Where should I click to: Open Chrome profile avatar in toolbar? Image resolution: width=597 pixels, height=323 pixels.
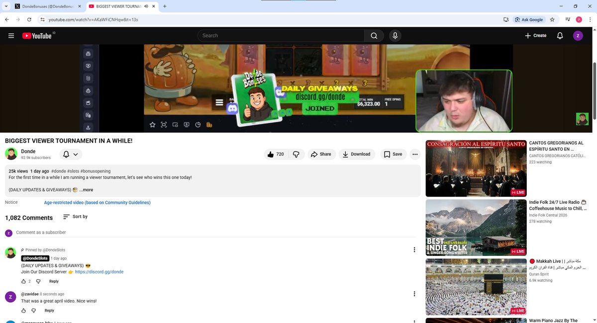point(579,19)
